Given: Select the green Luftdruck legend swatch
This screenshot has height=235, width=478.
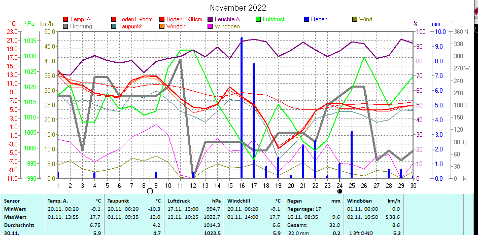Looking at the screenshot, I should click(258, 19).
